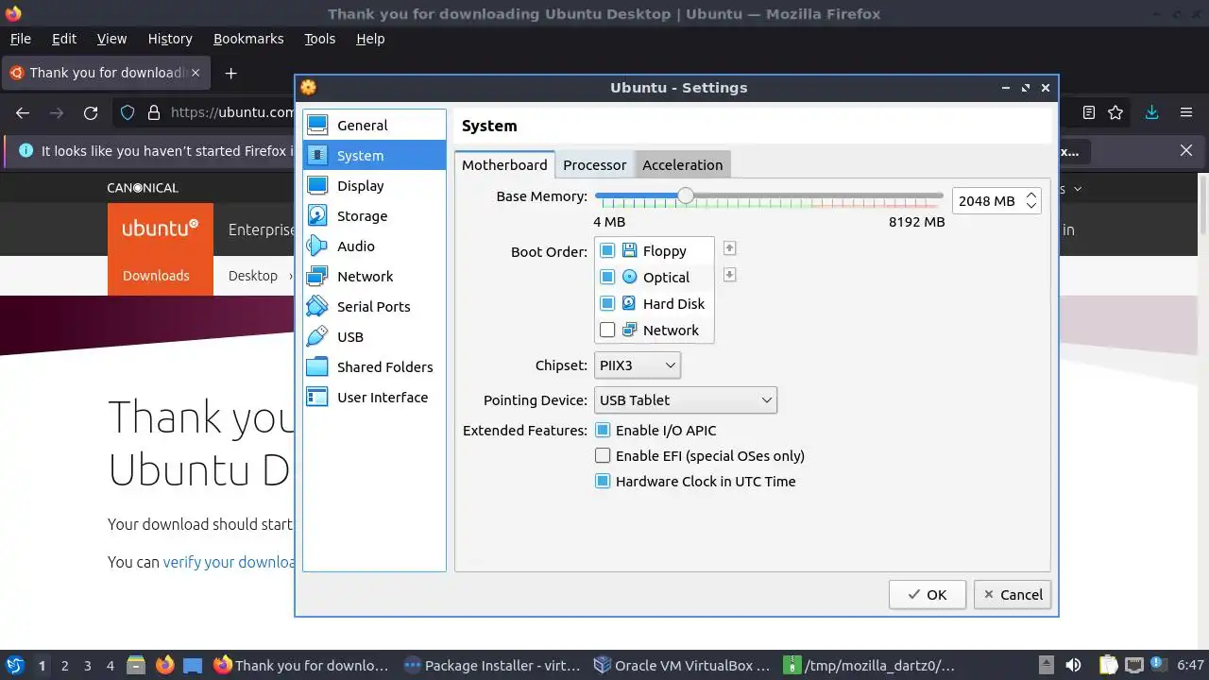The width and height of the screenshot is (1209, 680).
Task: Select the Hard Disk icon in boot order
Action: [x=629, y=303]
